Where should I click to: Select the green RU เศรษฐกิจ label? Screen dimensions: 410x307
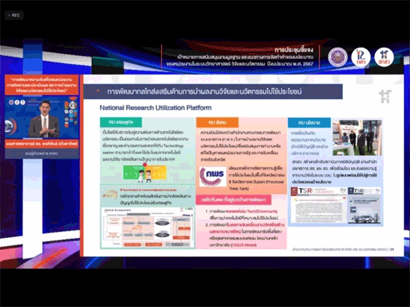[121, 122]
